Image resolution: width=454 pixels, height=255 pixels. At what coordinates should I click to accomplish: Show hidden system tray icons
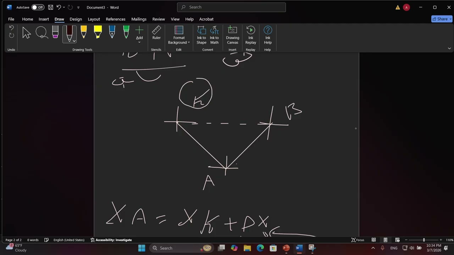coord(373,248)
